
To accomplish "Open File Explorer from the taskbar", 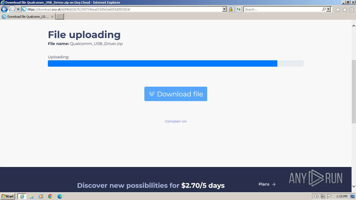I will point(31,196).
